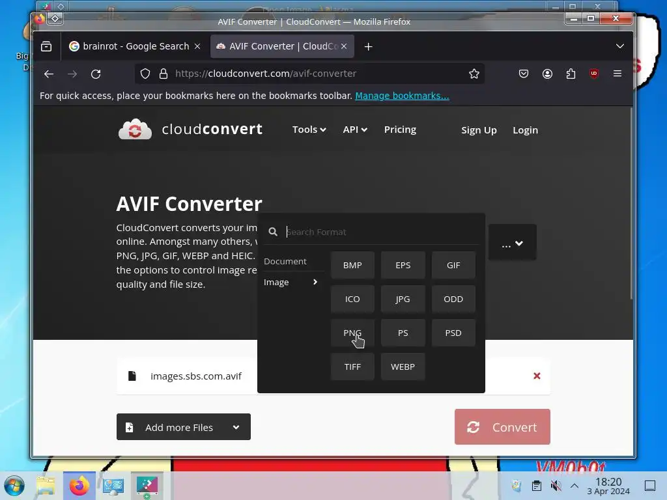Remove images.sbs.com.avif with red X

[537, 376]
